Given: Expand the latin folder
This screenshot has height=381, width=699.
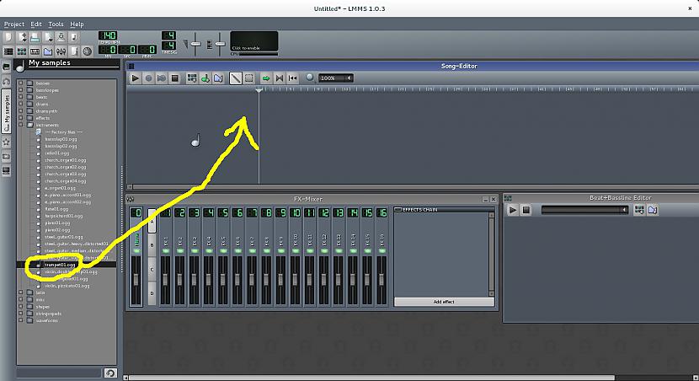Looking at the screenshot, I should click(x=20, y=292).
